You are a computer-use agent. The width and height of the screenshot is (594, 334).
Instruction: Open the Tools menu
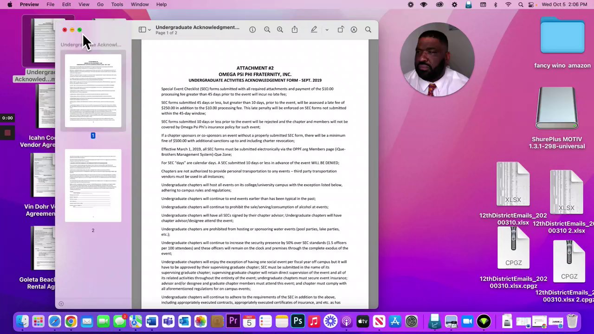pyautogui.click(x=117, y=5)
